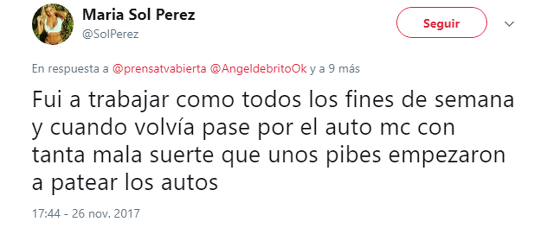Viewport: 547px width, 228px height.
Task: Click the "9 más" count text
Action: 344,69
